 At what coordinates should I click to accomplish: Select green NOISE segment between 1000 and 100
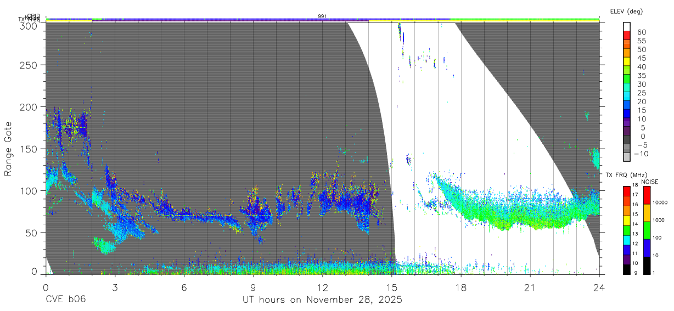(647, 230)
